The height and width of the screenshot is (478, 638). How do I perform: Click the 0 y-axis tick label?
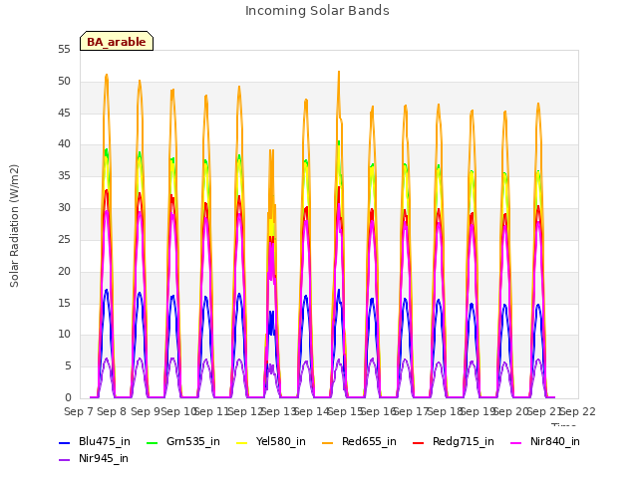[68, 397]
